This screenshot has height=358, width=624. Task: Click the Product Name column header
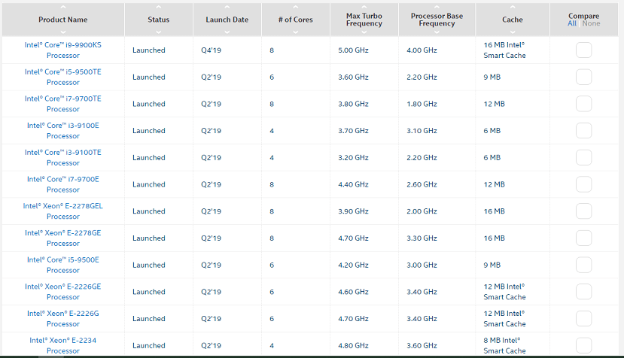(63, 20)
